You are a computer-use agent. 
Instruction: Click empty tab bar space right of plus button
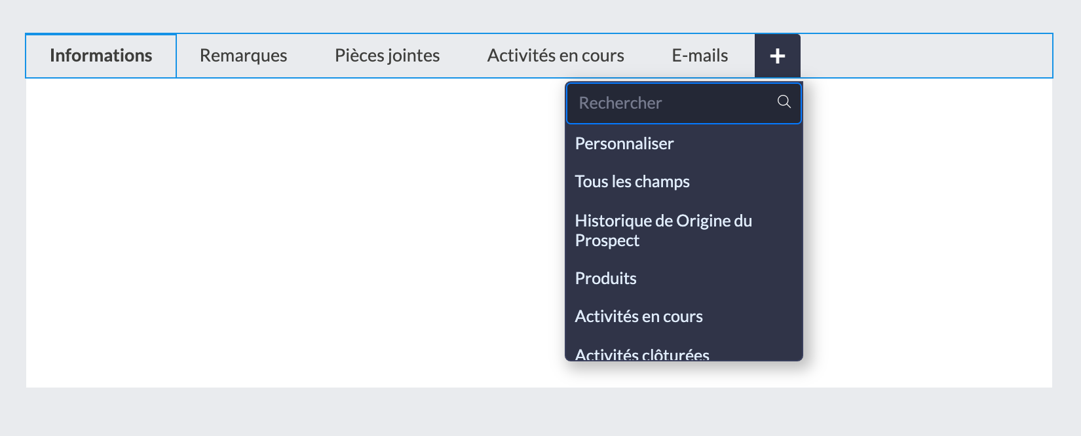pos(924,56)
